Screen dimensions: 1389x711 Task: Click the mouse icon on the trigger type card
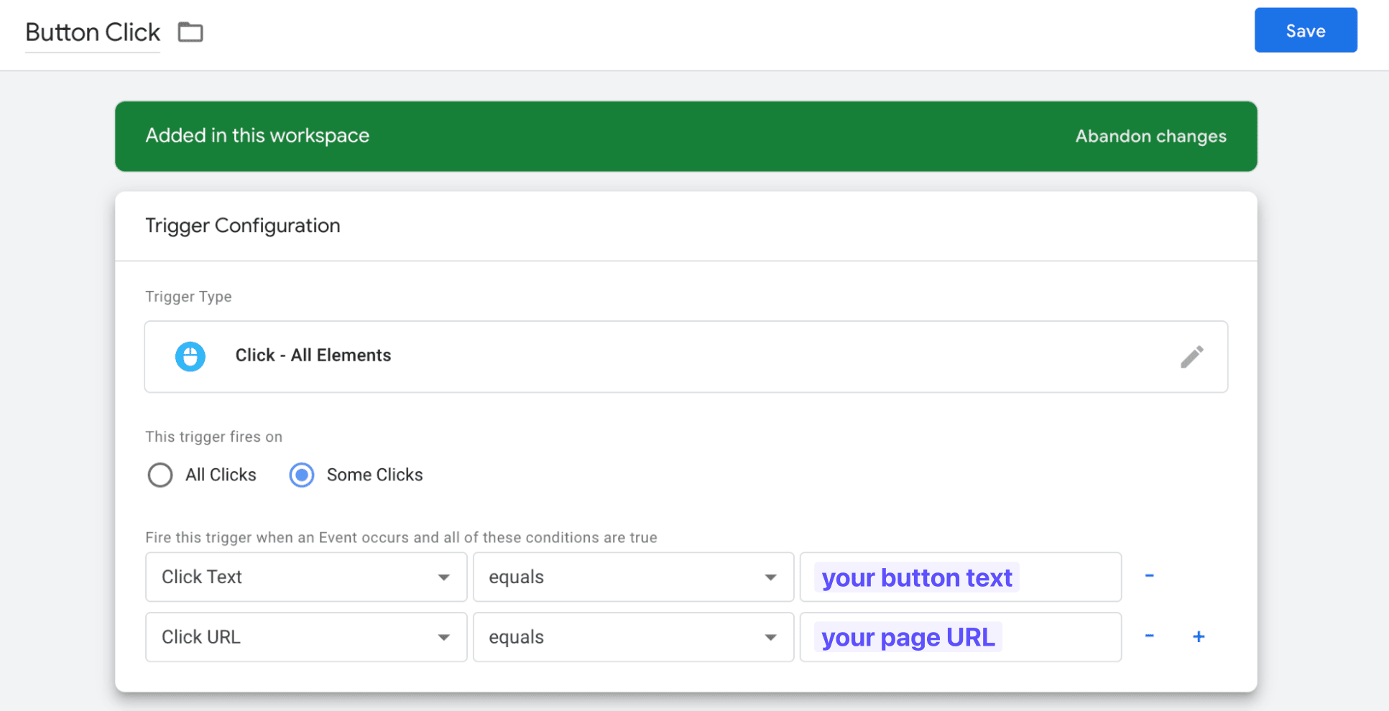[190, 356]
